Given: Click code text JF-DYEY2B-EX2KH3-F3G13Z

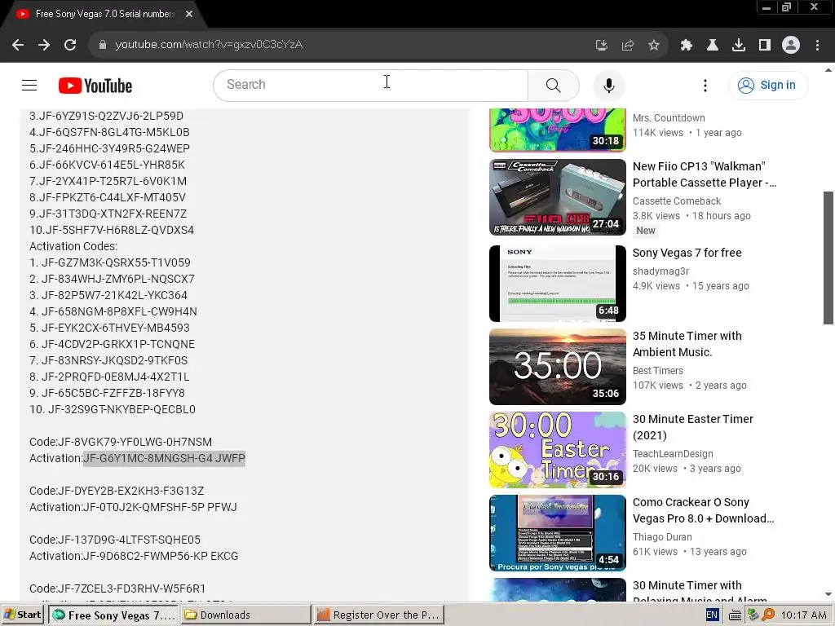Looking at the screenshot, I should 131,491.
